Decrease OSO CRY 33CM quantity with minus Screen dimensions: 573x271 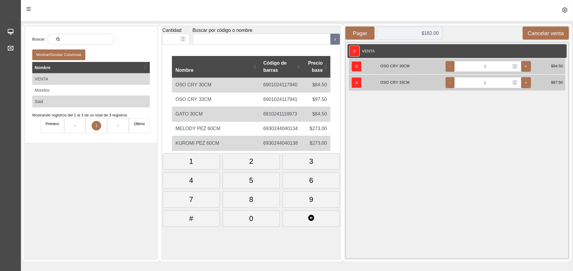coord(450,83)
